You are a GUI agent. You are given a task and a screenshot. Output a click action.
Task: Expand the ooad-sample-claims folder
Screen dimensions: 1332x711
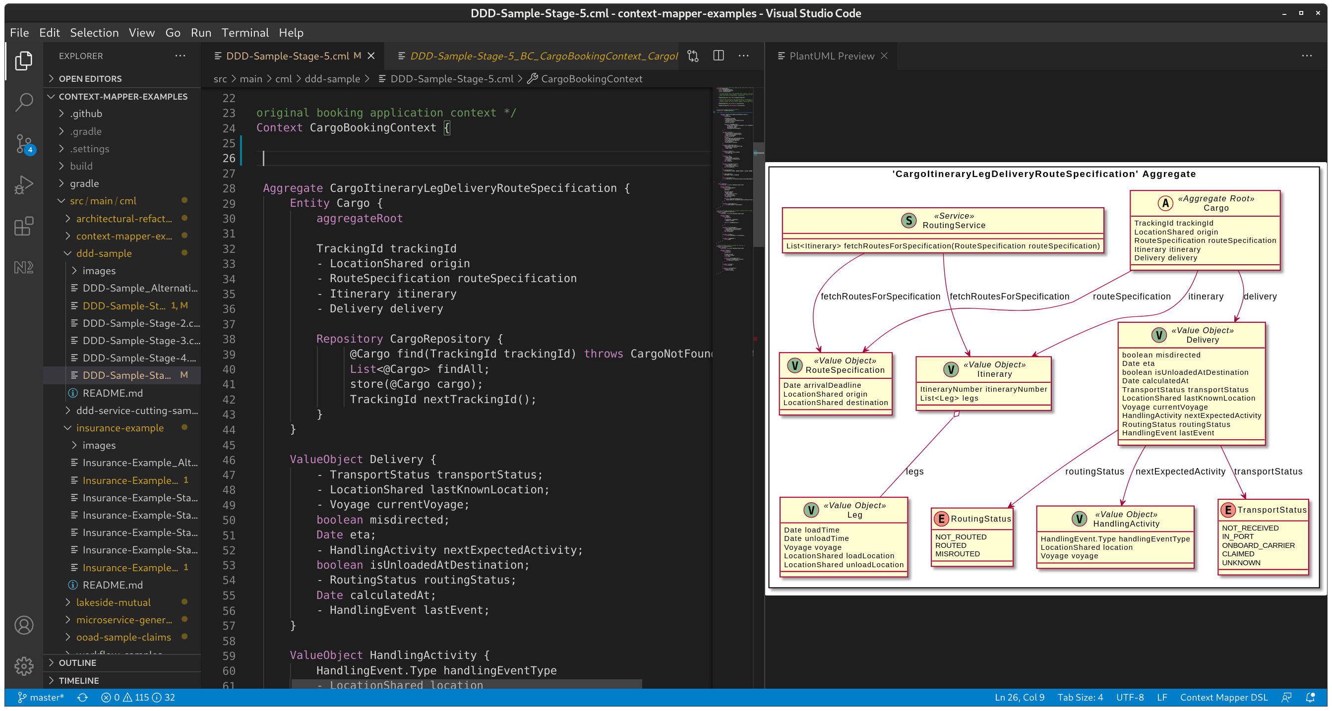tap(123, 637)
